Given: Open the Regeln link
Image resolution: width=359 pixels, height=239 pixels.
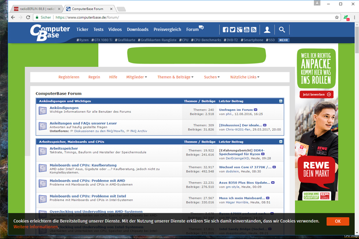Looking at the screenshot, I should tap(94, 77).
